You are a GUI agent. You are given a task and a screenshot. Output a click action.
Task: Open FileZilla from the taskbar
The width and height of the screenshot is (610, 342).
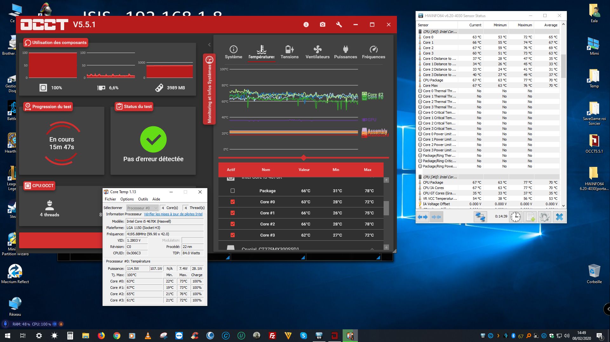coord(272,336)
